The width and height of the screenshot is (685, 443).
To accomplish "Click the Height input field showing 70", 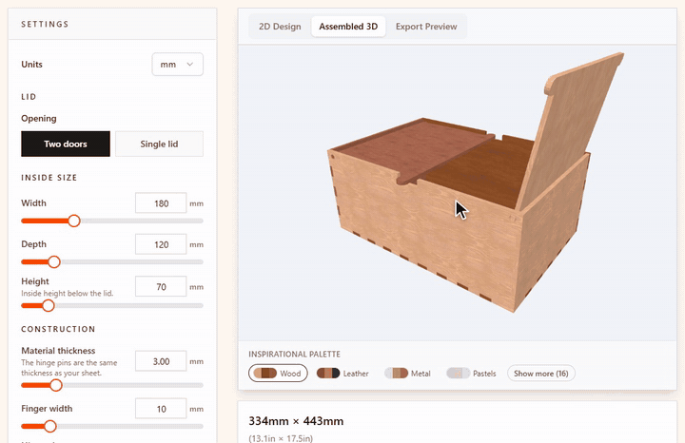I will click(161, 287).
